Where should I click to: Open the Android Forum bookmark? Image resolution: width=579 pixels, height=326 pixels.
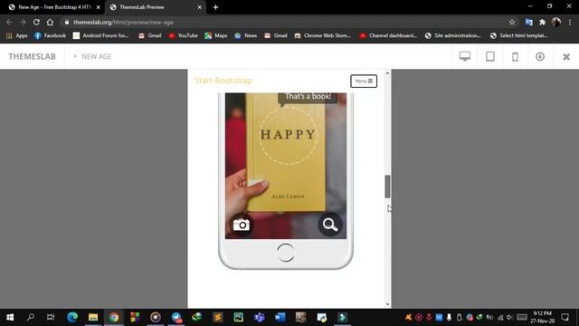coord(100,35)
